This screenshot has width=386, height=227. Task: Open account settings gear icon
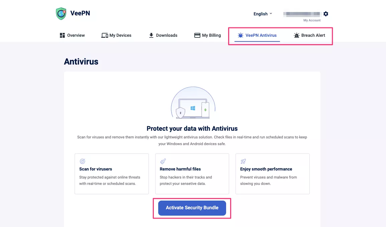(x=326, y=14)
